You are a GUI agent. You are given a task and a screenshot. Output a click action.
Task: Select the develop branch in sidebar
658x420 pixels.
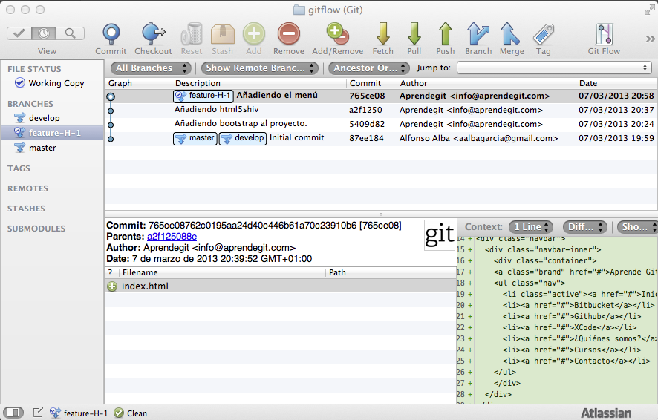point(44,118)
